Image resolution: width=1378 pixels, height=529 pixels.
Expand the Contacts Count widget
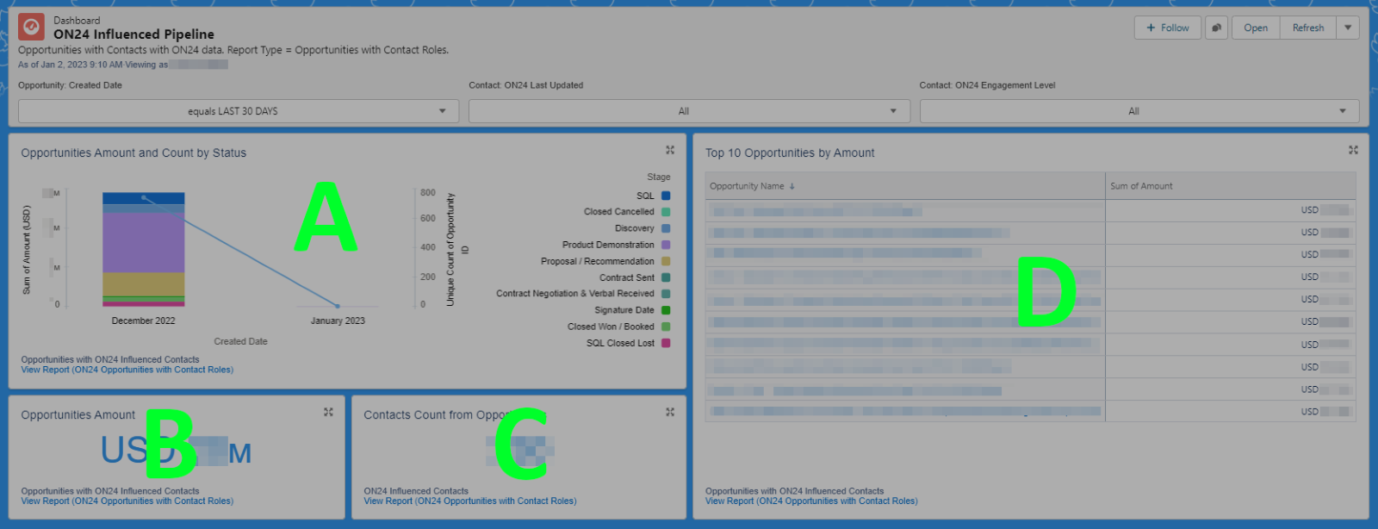pyautogui.click(x=670, y=413)
